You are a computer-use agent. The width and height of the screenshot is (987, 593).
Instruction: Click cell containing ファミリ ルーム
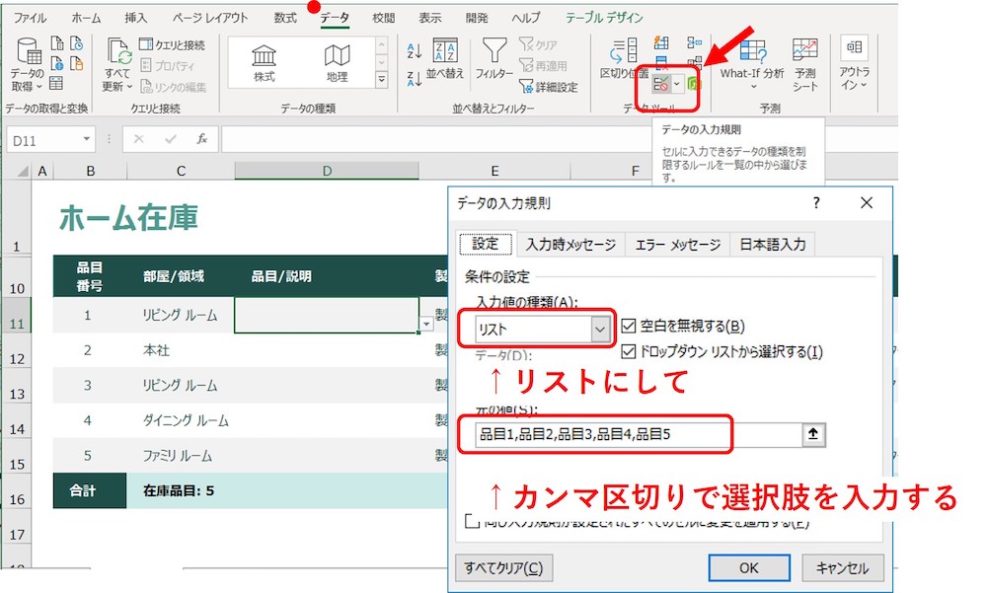(x=181, y=456)
